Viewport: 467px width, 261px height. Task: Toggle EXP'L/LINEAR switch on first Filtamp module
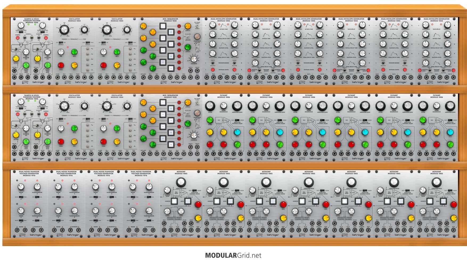[x=237, y=120]
